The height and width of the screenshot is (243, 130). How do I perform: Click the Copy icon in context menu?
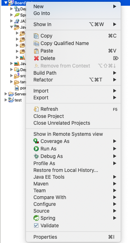click(x=36, y=36)
